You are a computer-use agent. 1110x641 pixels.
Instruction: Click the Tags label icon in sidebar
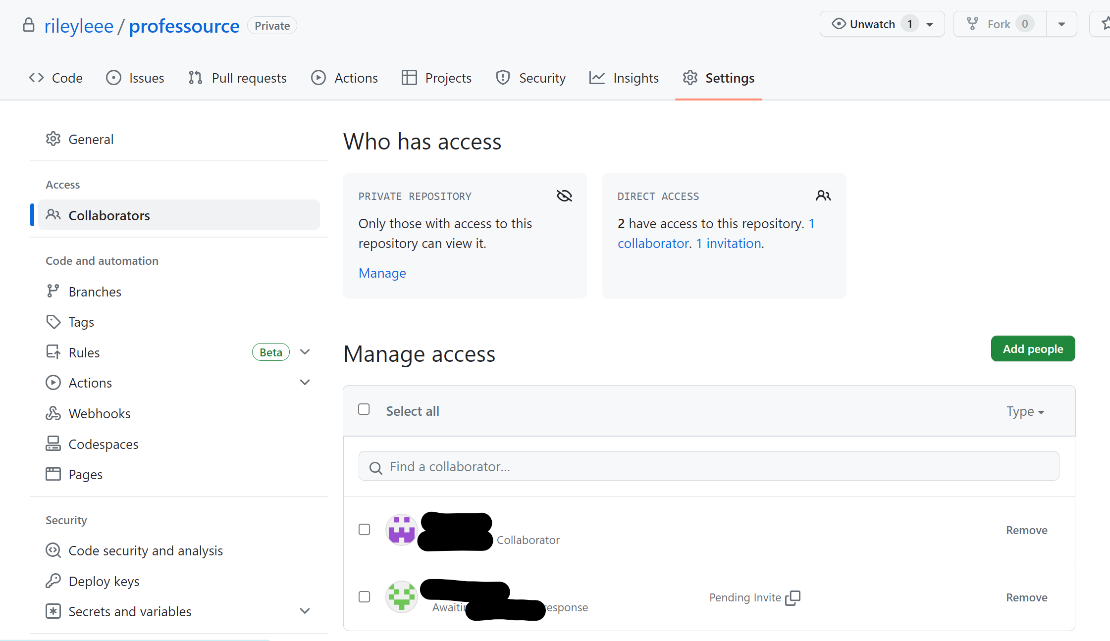coord(53,322)
